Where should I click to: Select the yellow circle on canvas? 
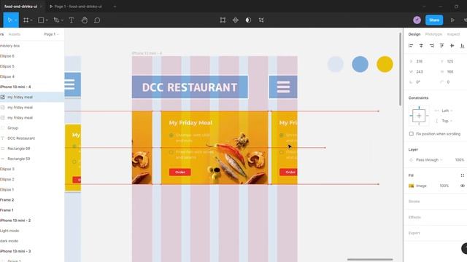pyautogui.click(x=385, y=64)
